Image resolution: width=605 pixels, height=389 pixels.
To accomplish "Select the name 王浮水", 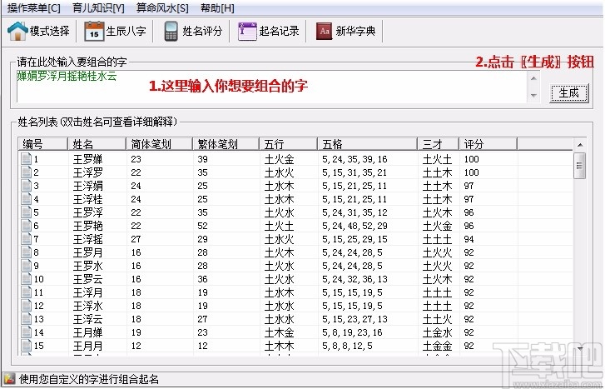I will tap(88, 306).
